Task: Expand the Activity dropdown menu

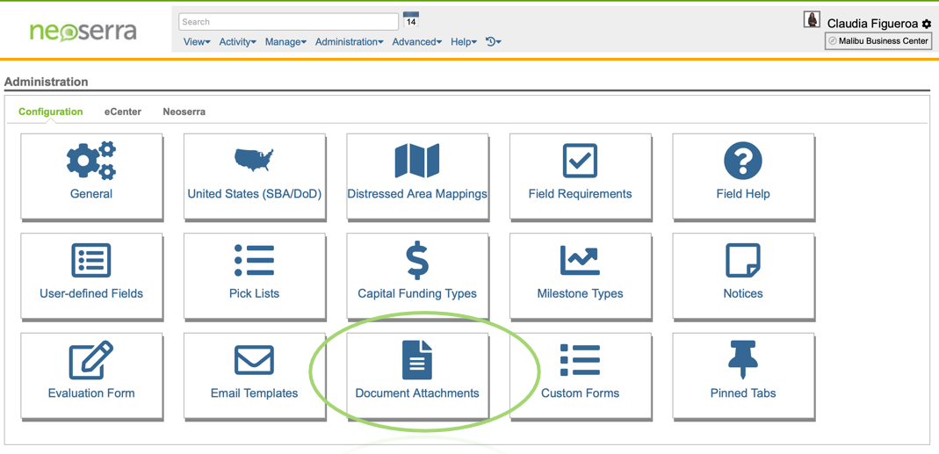Action: point(237,42)
